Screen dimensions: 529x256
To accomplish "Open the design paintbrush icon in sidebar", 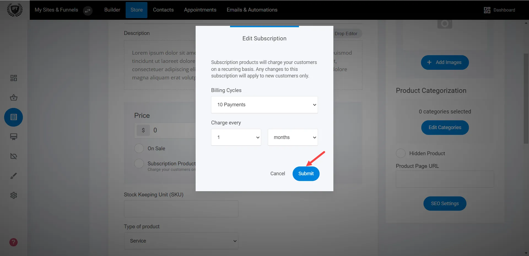I will click(13, 176).
